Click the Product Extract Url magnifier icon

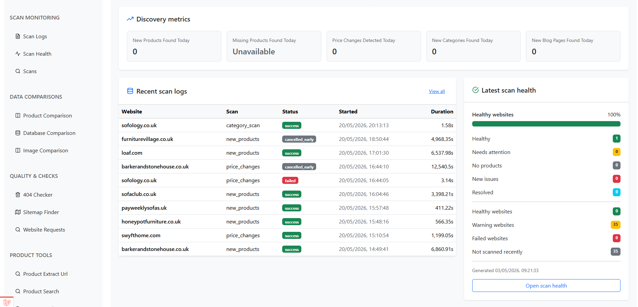[18, 274]
